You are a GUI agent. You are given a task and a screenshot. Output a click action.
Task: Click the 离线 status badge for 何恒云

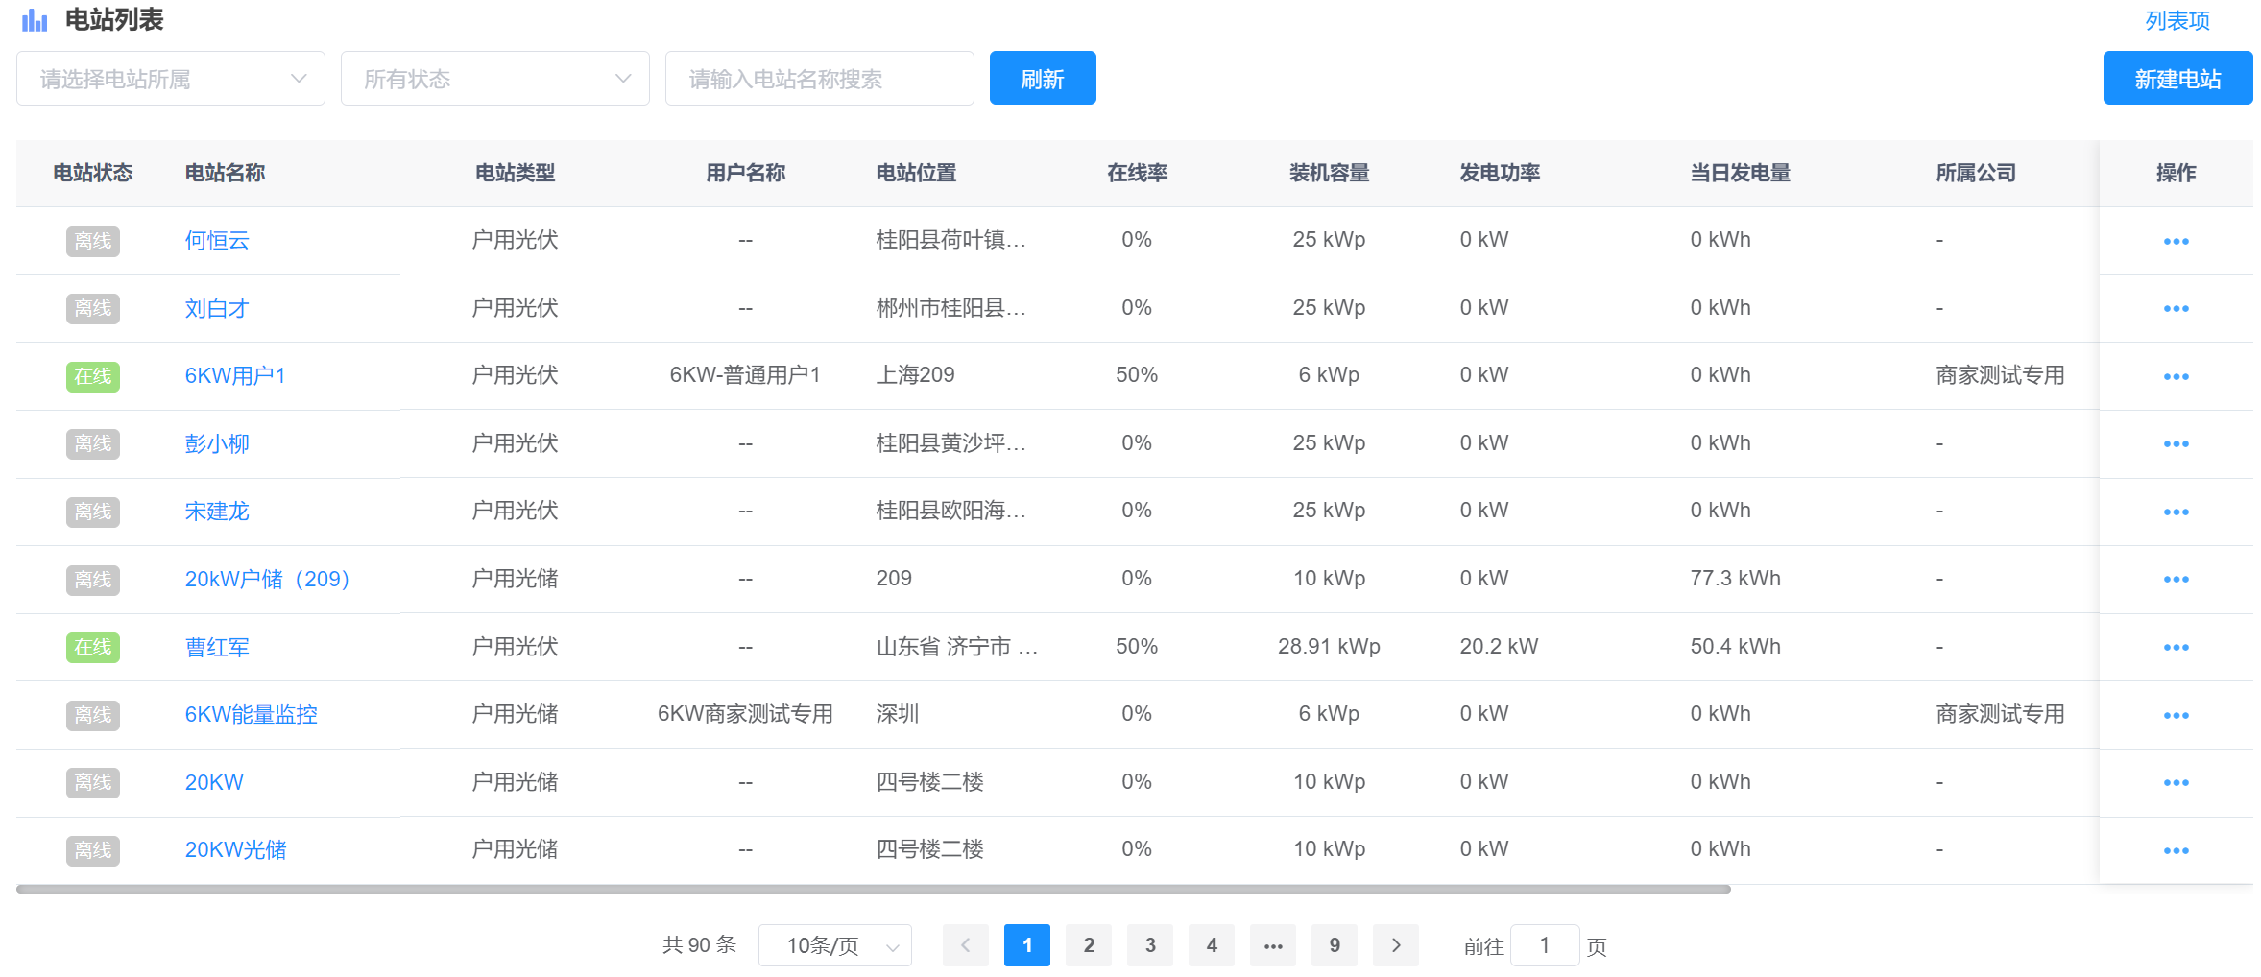[93, 241]
